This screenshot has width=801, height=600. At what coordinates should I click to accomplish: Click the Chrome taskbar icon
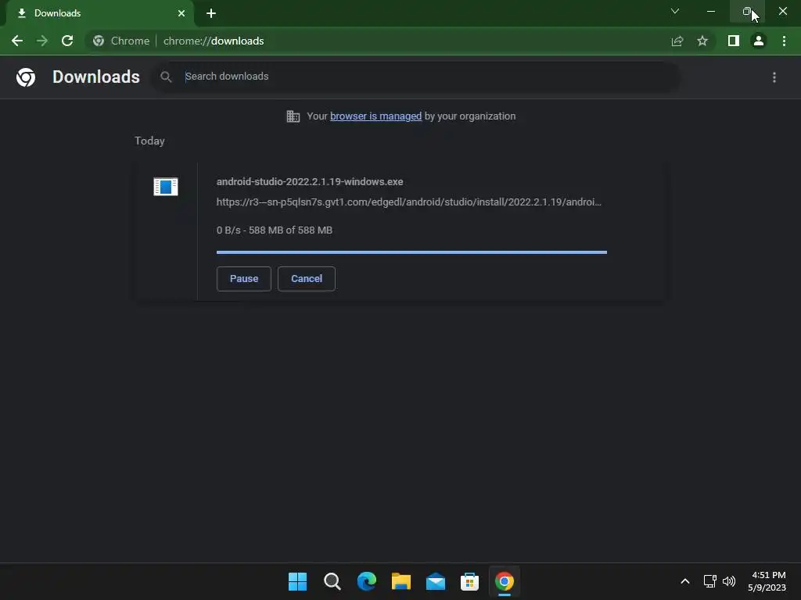pos(505,581)
